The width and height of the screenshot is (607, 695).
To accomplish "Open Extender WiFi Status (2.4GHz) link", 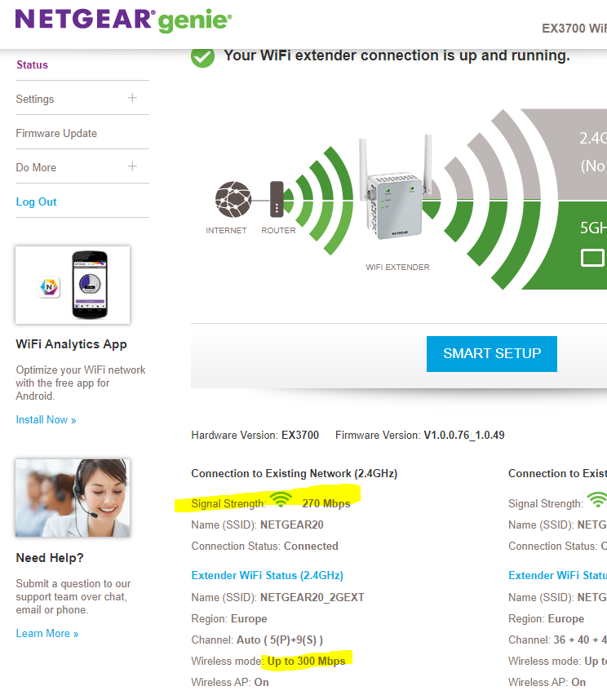I will (267, 575).
